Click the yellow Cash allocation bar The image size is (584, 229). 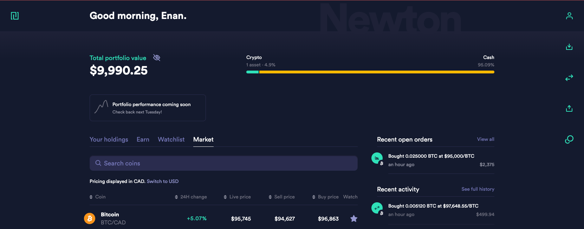pyautogui.click(x=376, y=72)
